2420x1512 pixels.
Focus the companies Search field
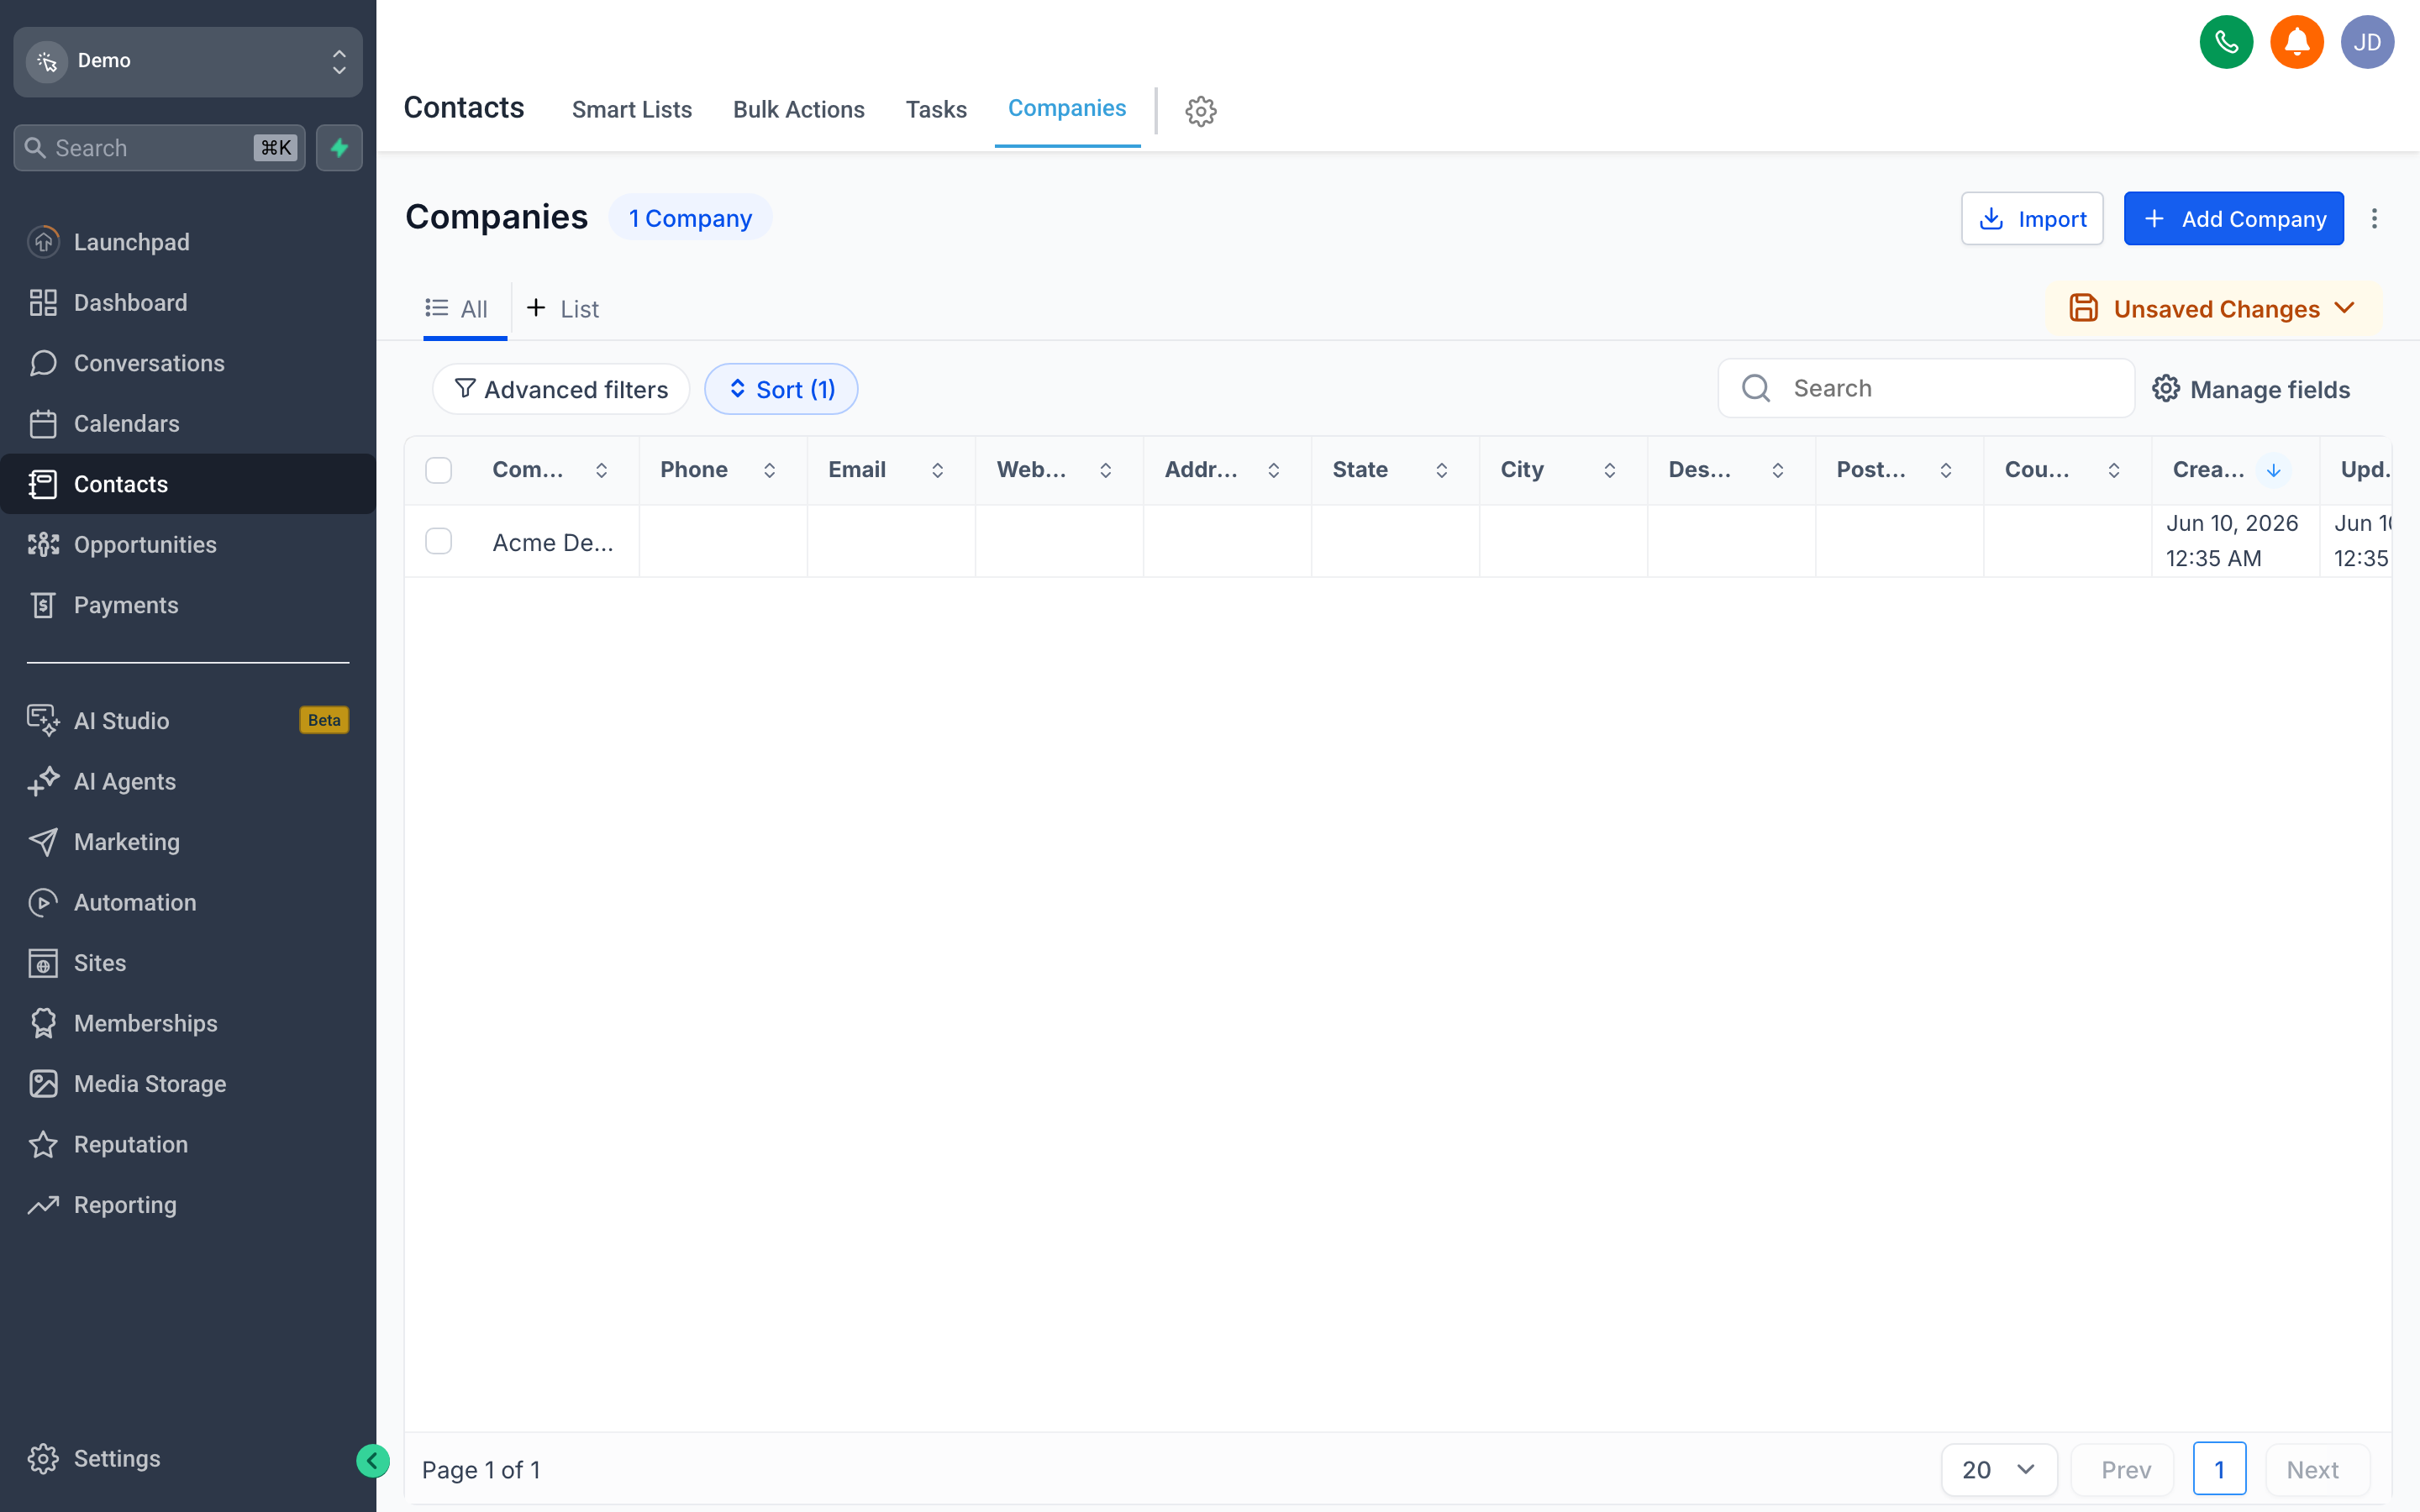coord(1926,388)
